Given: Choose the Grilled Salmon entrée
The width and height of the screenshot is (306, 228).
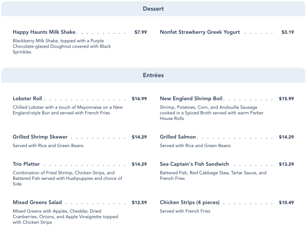Looking at the screenshot, I should pos(178,137).
